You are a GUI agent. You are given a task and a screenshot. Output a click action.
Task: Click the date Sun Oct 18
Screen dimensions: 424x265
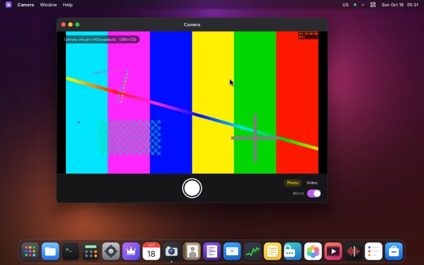(x=392, y=5)
